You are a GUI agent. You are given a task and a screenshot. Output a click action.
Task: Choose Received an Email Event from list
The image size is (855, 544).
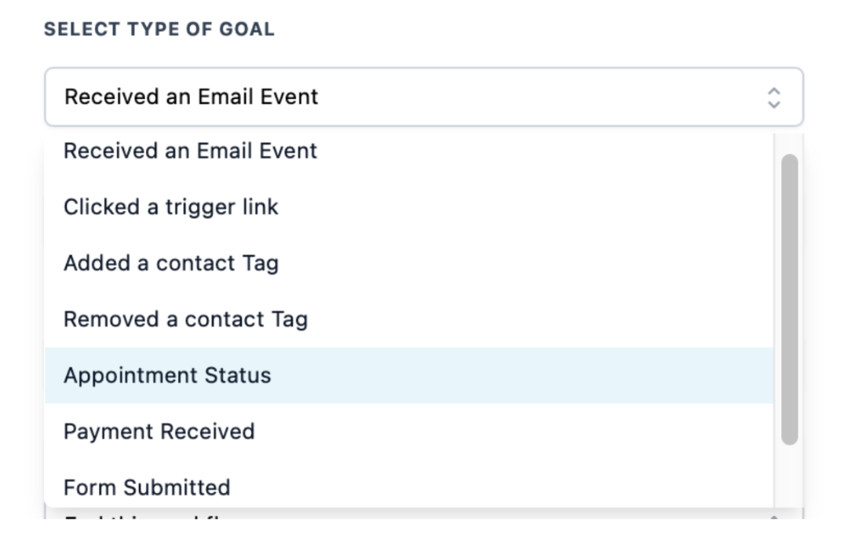pyautogui.click(x=190, y=151)
